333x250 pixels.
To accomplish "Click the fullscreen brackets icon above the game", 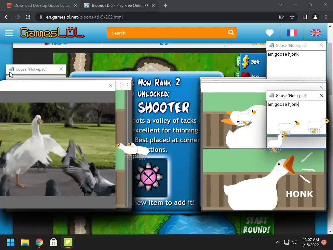I will point(164,44).
